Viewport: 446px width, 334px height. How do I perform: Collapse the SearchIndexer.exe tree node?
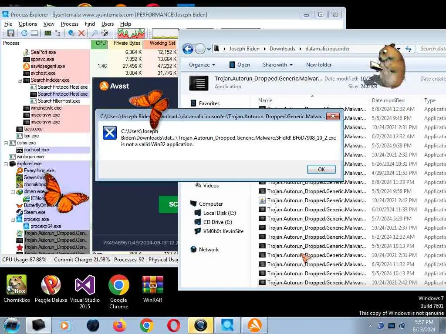pyautogui.click(x=20, y=80)
